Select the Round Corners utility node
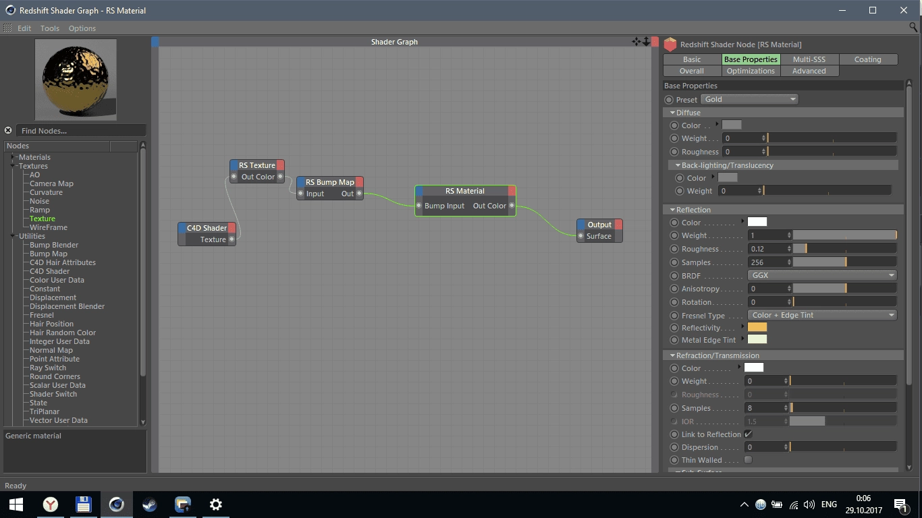This screenshot has width=922, height=518. (x=55, y=376)
